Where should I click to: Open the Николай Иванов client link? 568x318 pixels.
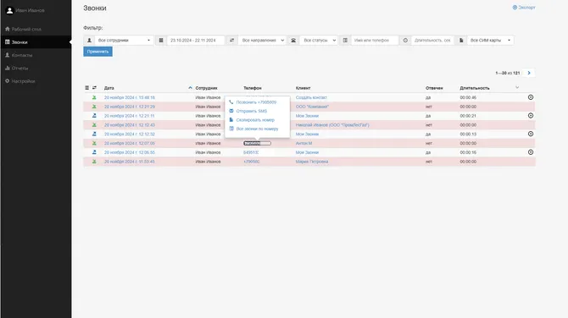(x=332, y=125)
